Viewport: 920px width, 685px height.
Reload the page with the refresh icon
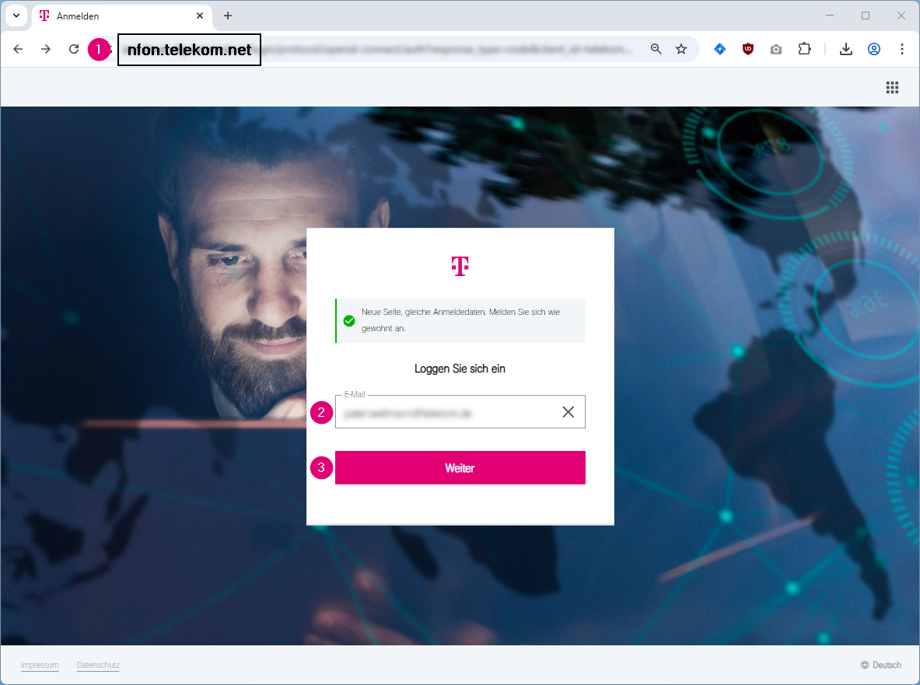tap(74, 49)
